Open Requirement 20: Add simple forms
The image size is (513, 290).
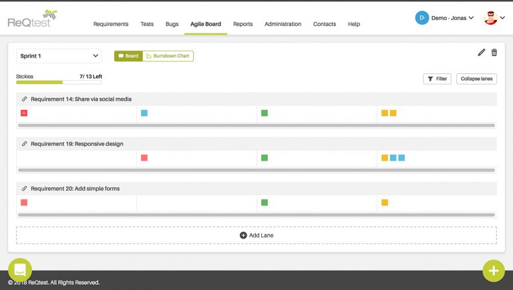75,189
